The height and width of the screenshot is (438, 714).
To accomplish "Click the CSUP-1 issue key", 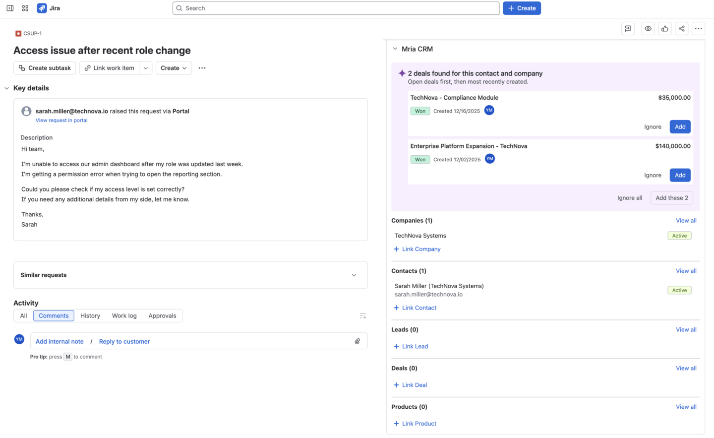I will point(33,34).
